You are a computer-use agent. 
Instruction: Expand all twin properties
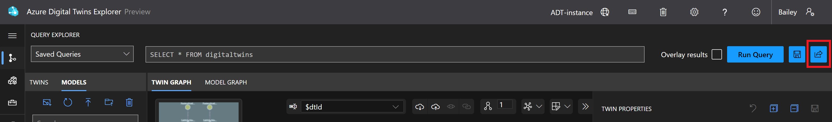tap(773, 108)
